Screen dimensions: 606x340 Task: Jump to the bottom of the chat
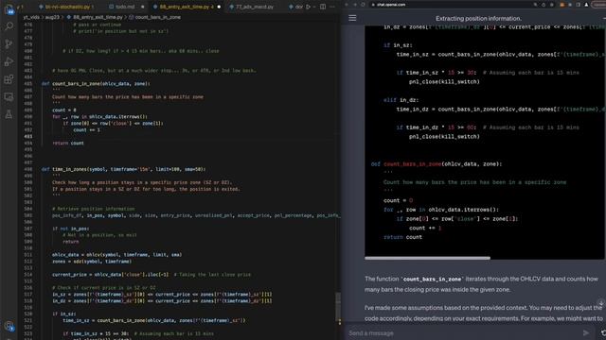tap(600, 302)
